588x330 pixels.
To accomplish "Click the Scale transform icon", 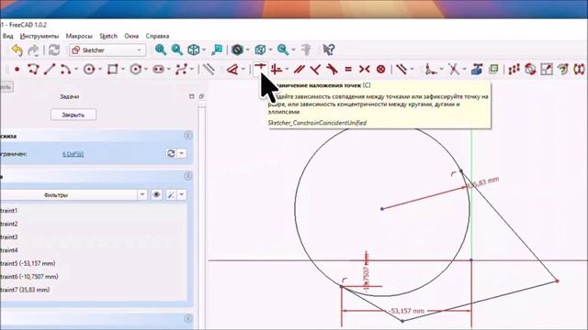I will (x=547, y=70).
